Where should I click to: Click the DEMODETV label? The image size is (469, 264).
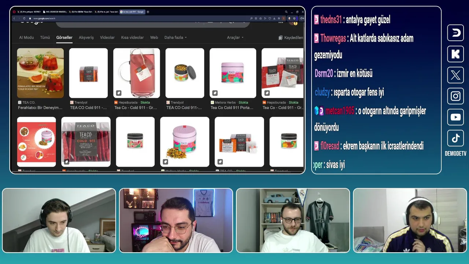pyautogui.click(x=455, y=154)
